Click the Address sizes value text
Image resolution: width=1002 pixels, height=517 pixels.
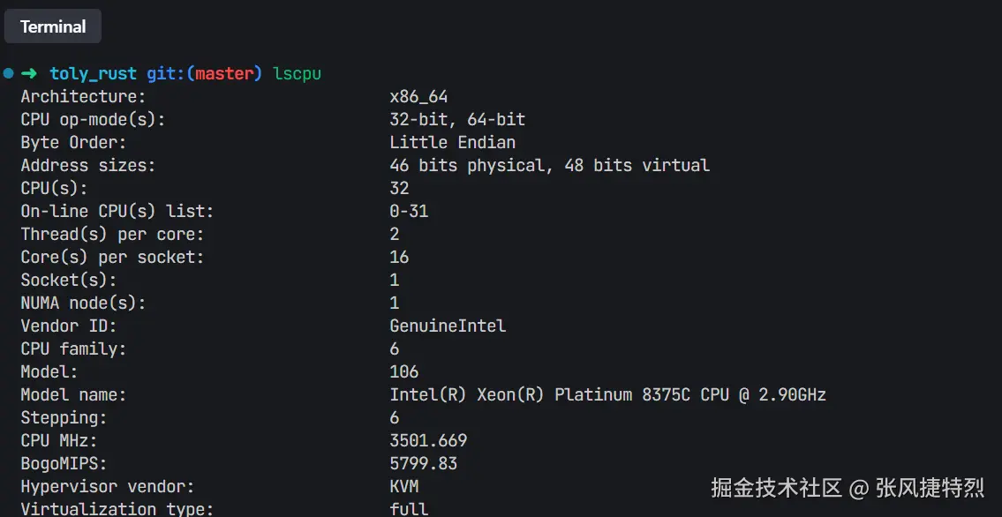pyautogui.click(x=549, y=165)
